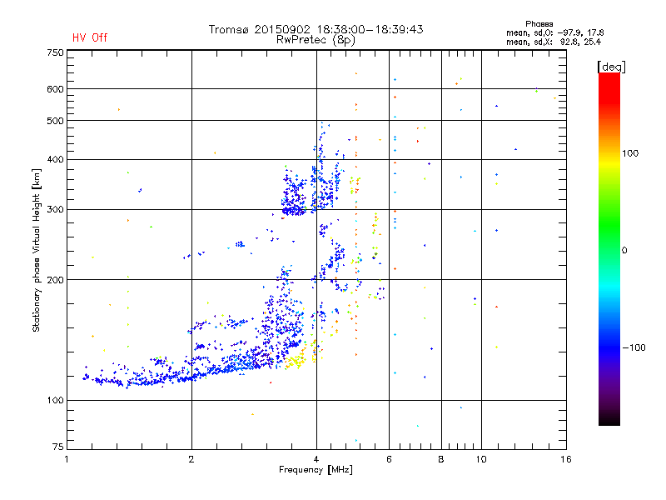Viewport: 666px width, 500px height.
Task: Click the x-axis tick label '2'
Action: 191,459
